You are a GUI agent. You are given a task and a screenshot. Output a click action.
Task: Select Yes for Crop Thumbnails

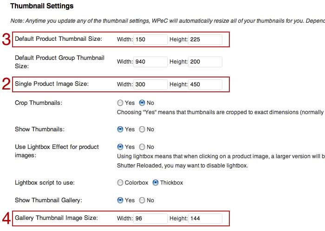click(120, 103)
